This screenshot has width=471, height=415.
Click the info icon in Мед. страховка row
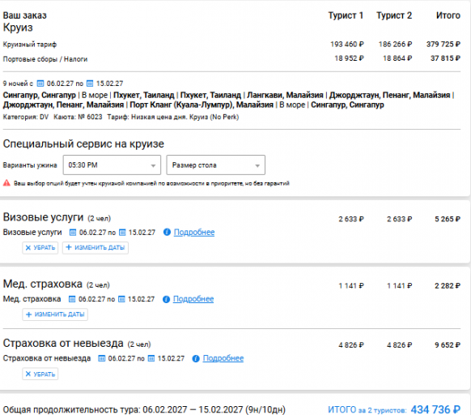click(x=166, y=299)
